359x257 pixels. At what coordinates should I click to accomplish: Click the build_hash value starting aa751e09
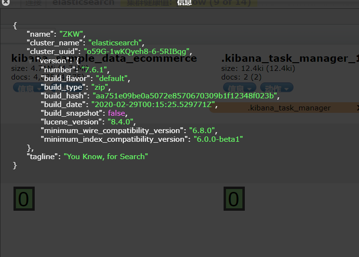click(x=185, y=96)
